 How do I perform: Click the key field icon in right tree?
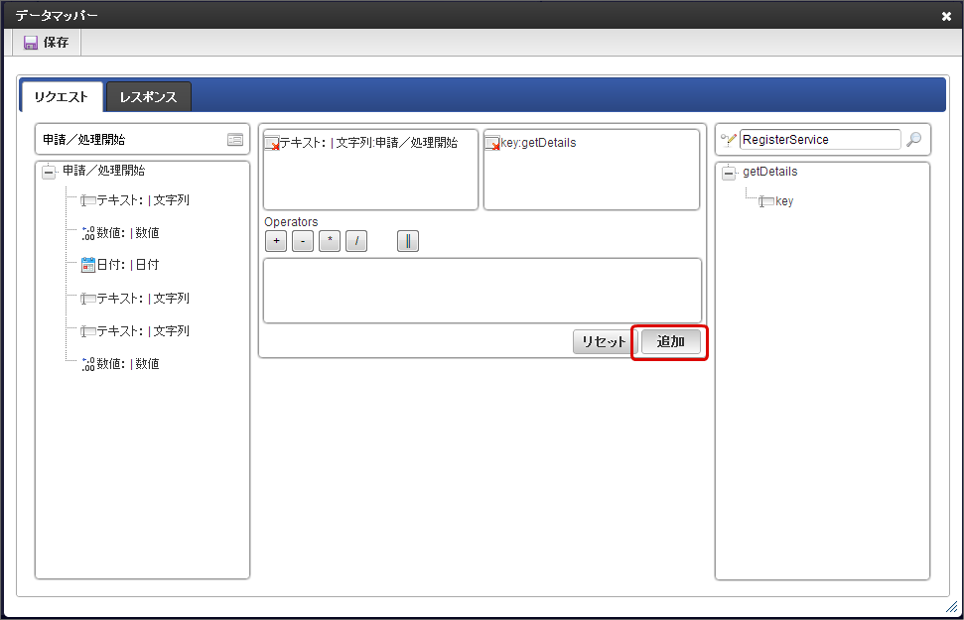[766, 201]
